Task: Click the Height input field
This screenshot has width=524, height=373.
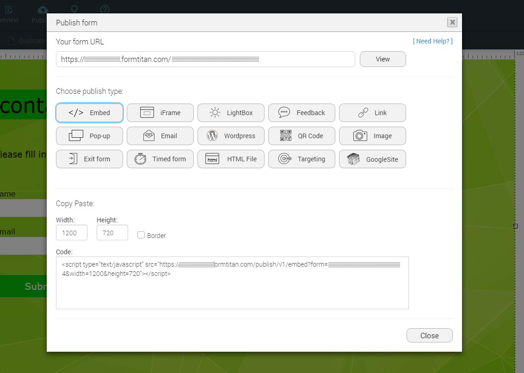Action: pos(112,233)
